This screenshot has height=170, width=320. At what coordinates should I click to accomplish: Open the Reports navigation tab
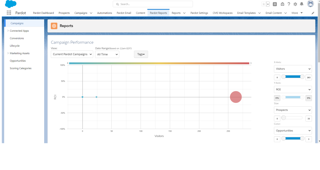(176, 13)
